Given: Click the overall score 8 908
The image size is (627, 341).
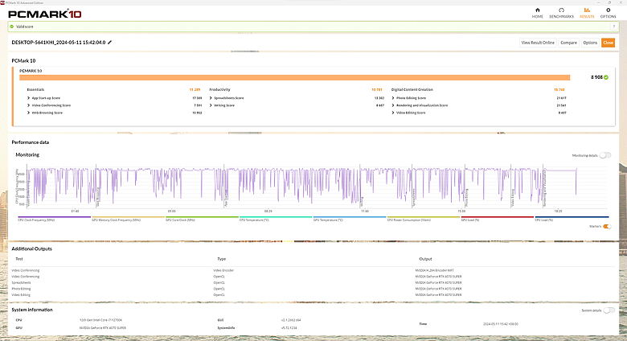Looking at the screenshot, I should pos(596,77).
